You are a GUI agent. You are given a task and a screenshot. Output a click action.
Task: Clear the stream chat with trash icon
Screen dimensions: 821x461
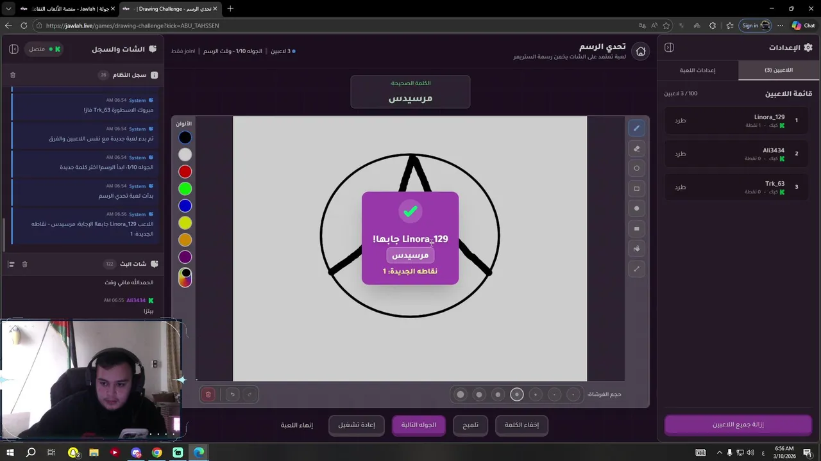click(24, 264)
